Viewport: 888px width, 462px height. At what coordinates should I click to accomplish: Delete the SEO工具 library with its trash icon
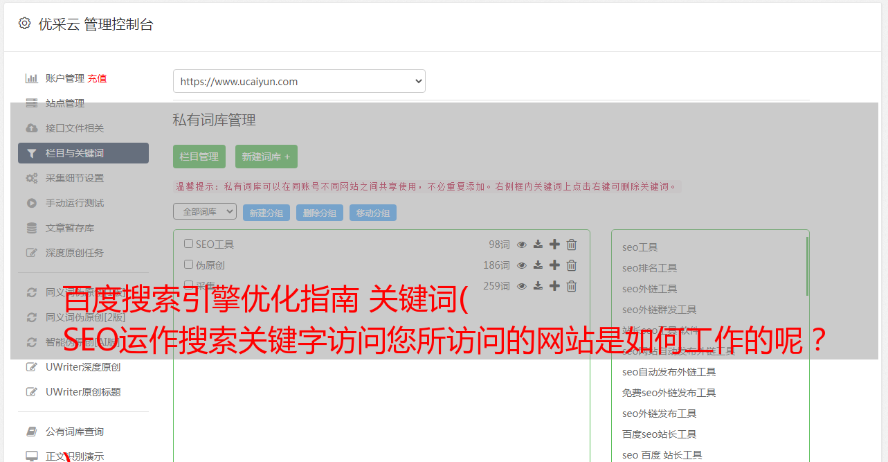pyautogui.click(x=572, y=245)
